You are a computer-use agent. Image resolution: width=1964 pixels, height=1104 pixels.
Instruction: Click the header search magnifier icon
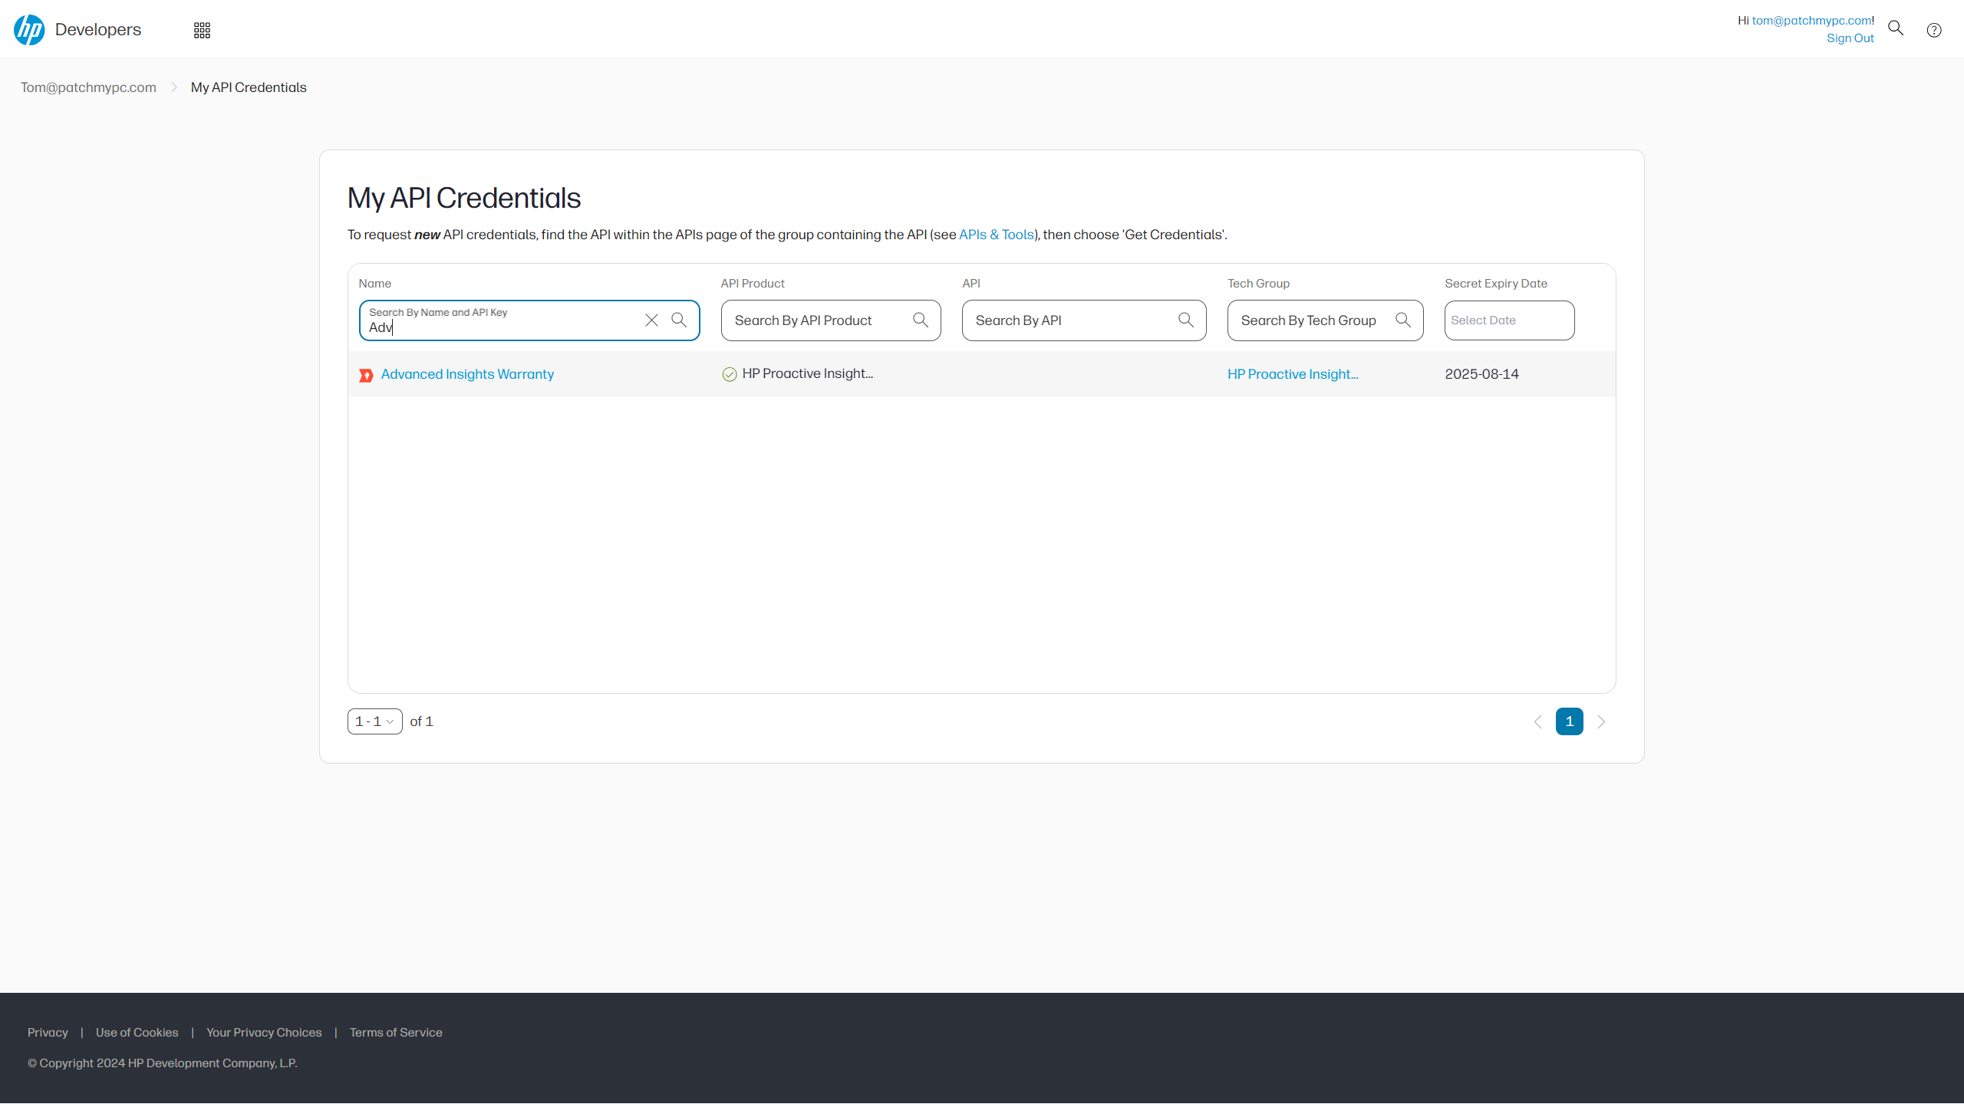pyautogui.click(x=1896, y=28)
